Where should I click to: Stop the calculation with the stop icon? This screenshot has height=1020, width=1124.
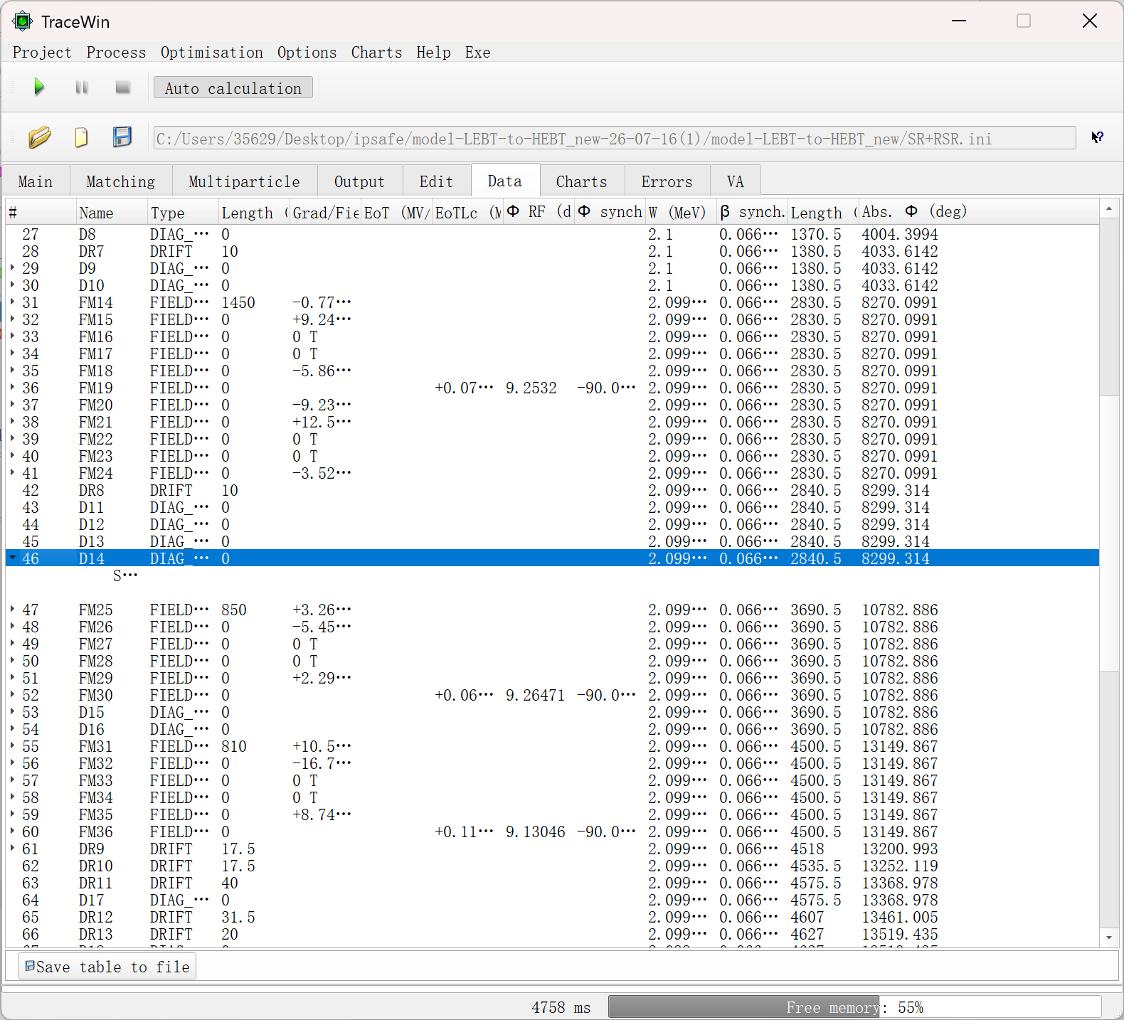click(123, 87)
